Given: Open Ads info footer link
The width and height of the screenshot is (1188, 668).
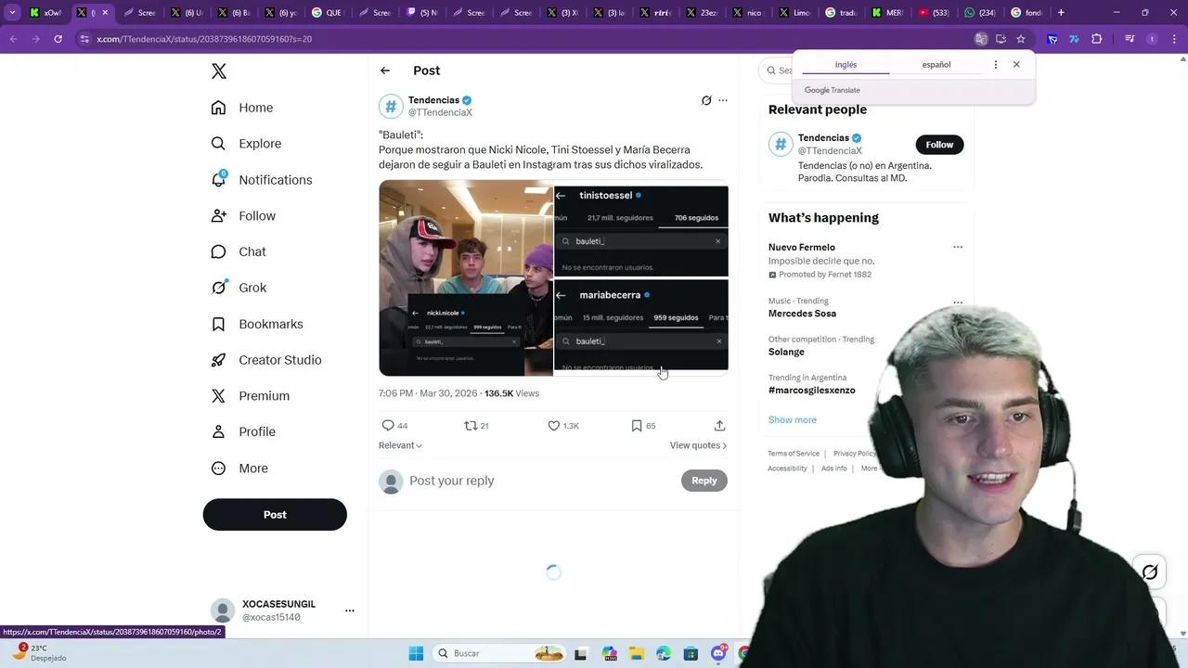Looking at the screenshot, I should [833, 469].
